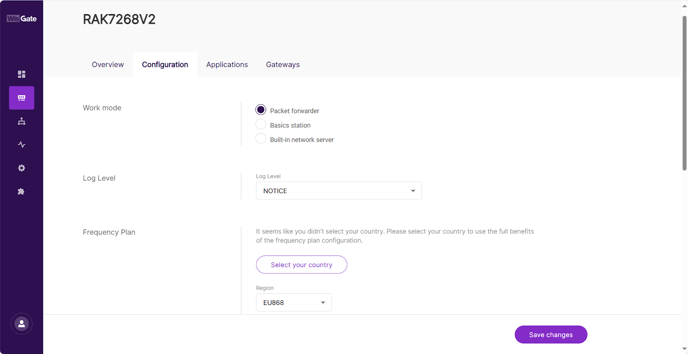Open the user account avatar
Image resolution: width=688 pixels, height=354 pixels.
pos(21,323)
